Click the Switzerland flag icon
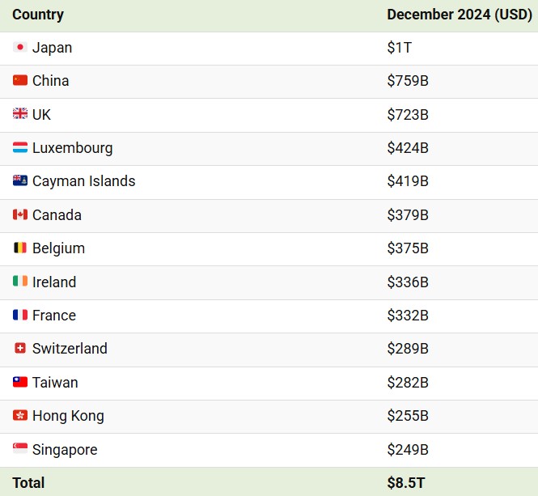The image size is (538, 496). pos(20,349)
